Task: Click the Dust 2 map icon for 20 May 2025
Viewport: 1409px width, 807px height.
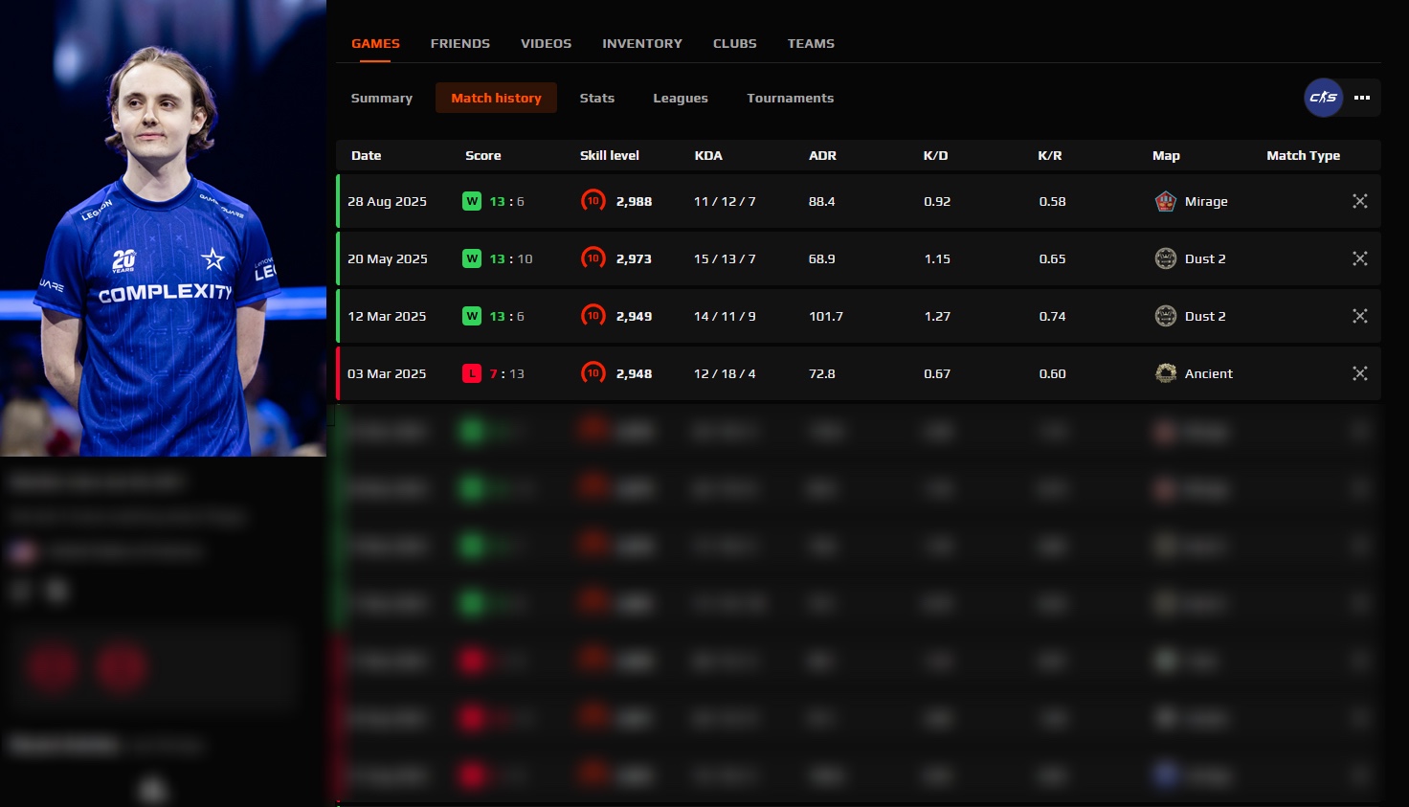Action: click(x=1166, y=258)
